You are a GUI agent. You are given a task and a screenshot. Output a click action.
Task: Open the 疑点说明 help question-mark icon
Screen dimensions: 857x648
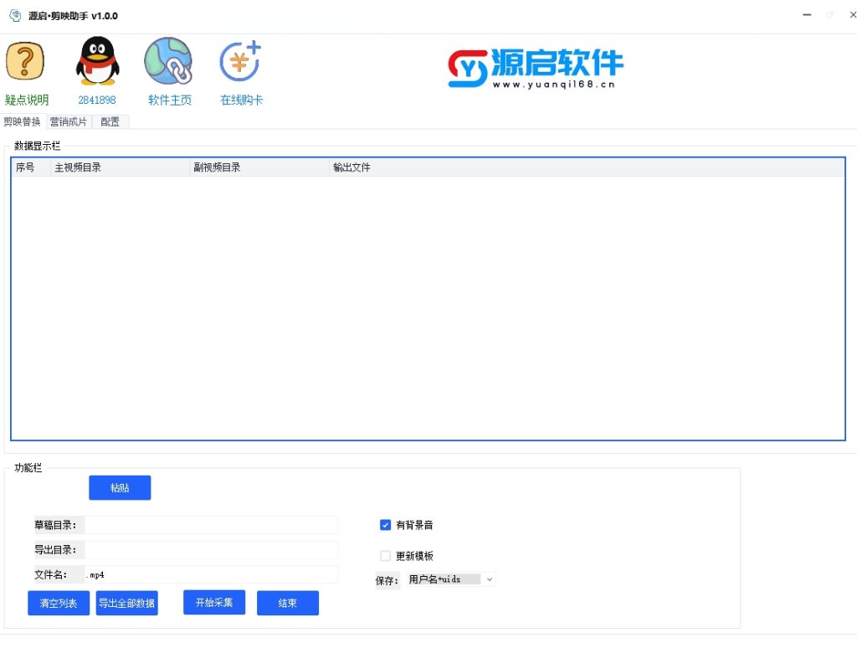[x=25, y=62]
